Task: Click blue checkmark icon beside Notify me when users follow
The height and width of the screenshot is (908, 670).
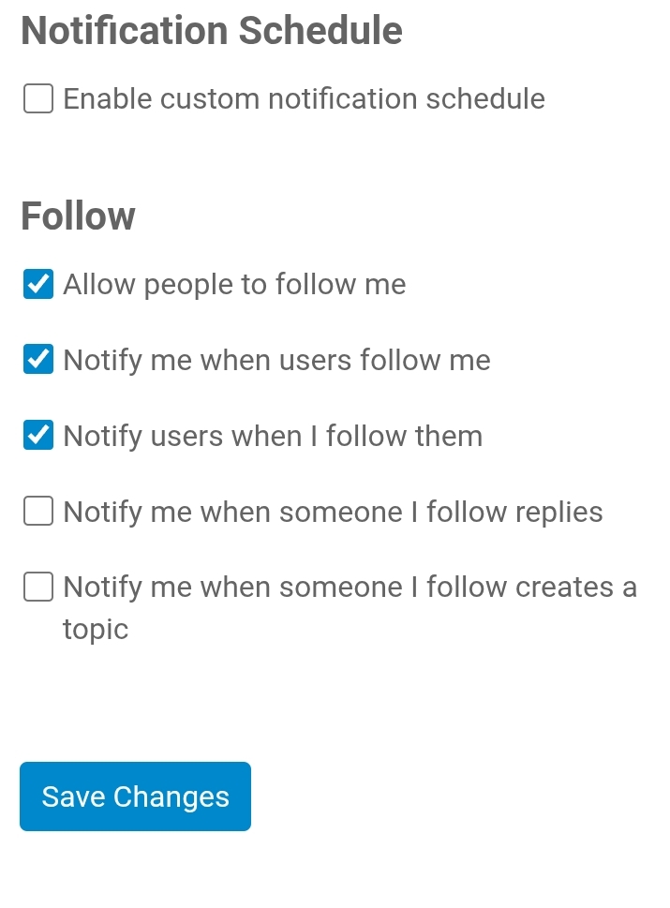Action: [x=38, y=360]
